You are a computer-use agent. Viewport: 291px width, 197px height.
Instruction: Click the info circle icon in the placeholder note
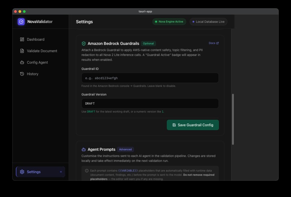87,171
